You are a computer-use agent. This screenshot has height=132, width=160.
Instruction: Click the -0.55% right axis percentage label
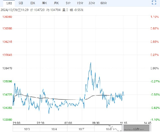pos(155,94)
